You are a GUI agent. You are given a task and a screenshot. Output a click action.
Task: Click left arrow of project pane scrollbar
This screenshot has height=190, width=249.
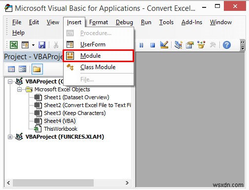pyautogui.click(x=8, y=183)
